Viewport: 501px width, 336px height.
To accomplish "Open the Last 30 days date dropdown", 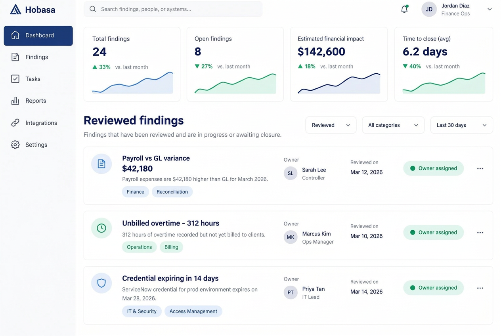I will click(462, 125).
